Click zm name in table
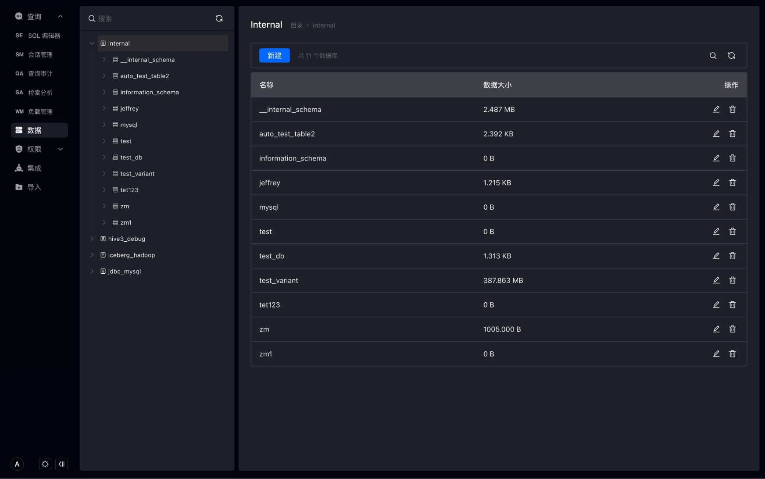765x479 pixels. (264, 329)
